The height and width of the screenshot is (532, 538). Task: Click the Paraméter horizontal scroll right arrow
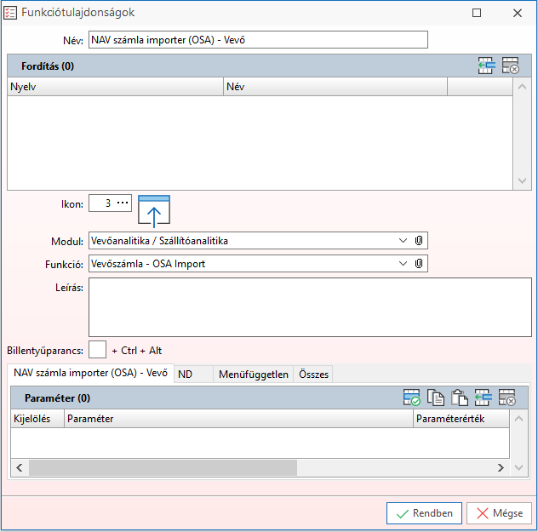(501, 467)
